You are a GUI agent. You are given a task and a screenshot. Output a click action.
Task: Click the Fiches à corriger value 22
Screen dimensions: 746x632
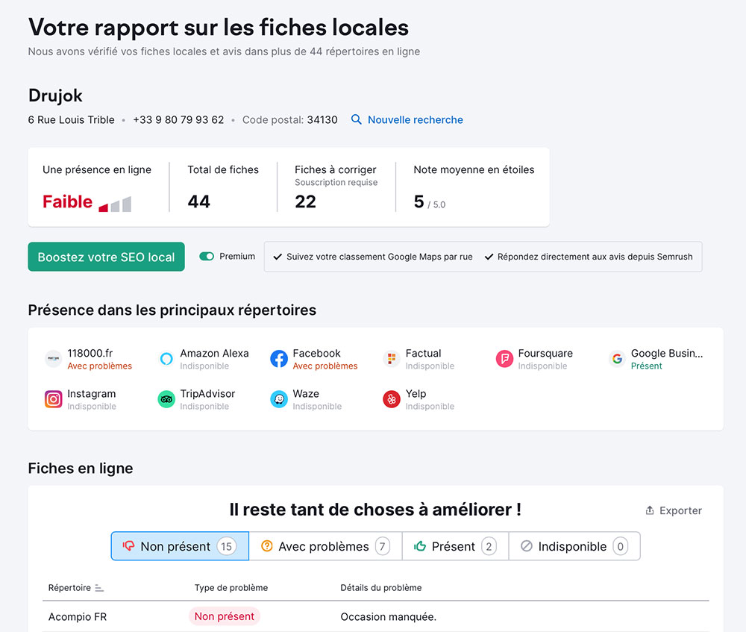point(305,201)
